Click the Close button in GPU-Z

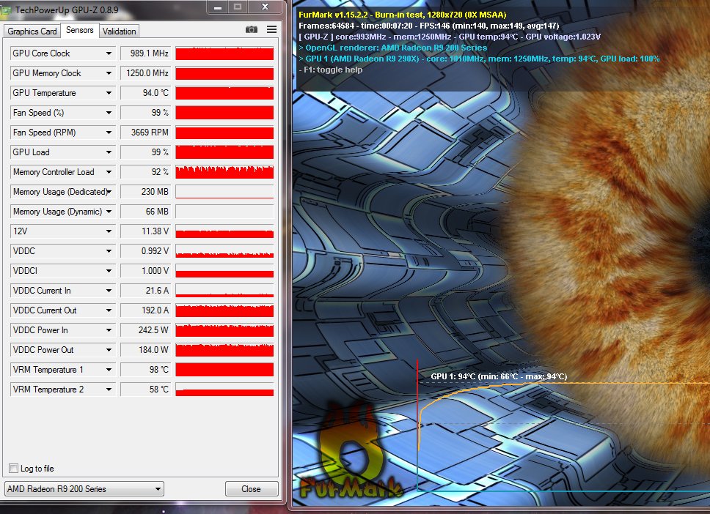tap(252, 488)
